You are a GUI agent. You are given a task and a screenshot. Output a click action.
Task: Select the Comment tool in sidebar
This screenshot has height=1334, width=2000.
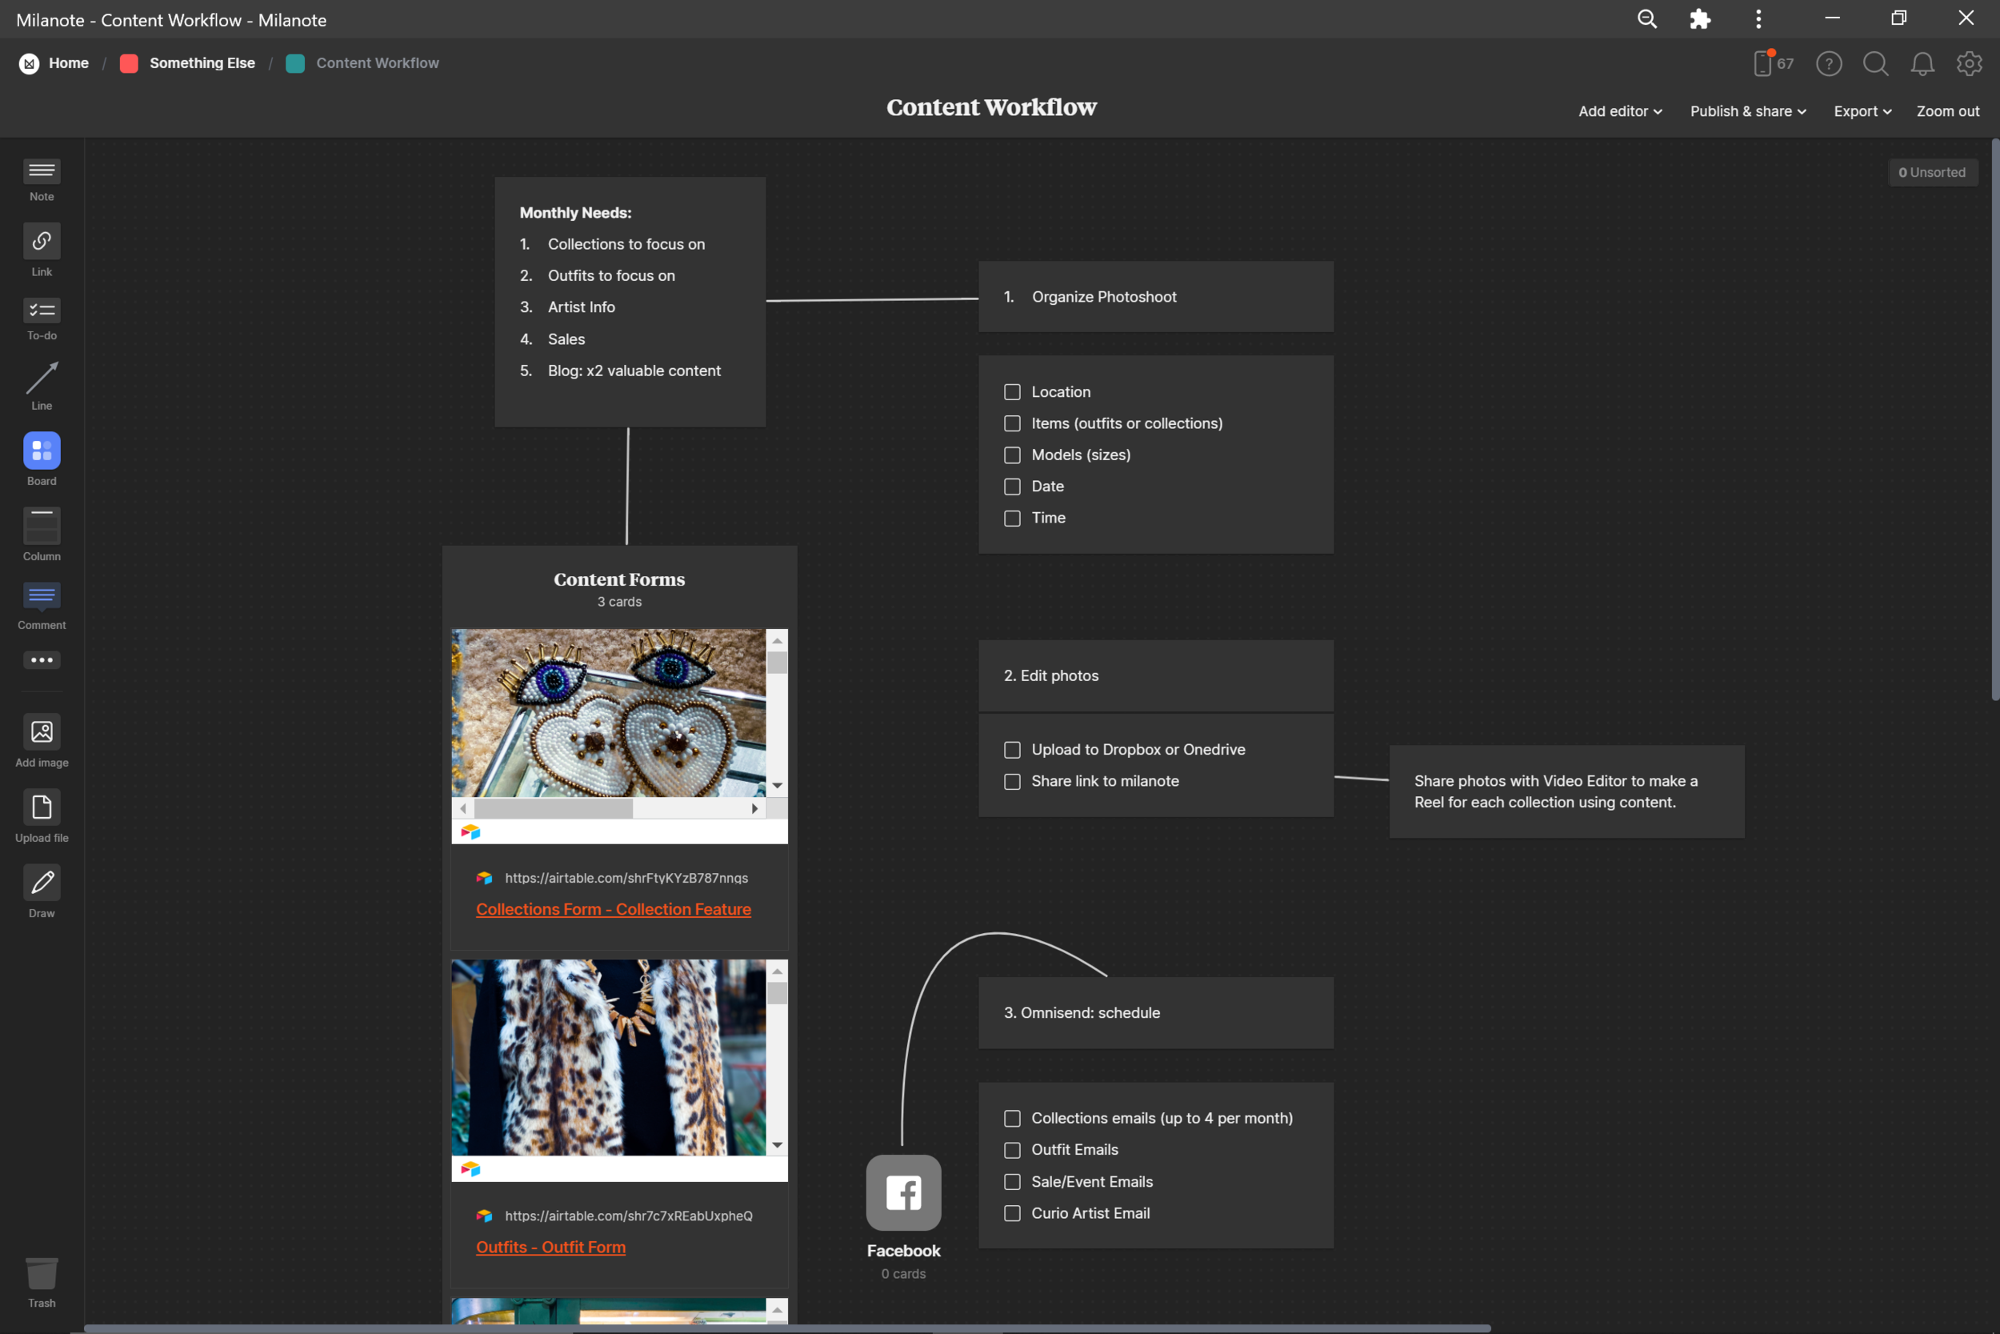pos(42,606)
